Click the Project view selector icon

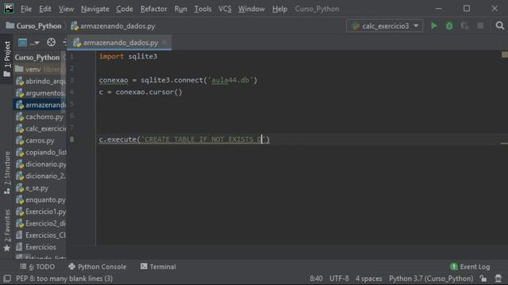[x=22, y=42]
